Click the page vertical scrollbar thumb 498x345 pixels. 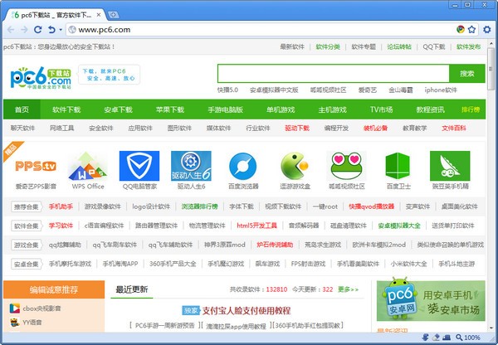tap(491, 69)
